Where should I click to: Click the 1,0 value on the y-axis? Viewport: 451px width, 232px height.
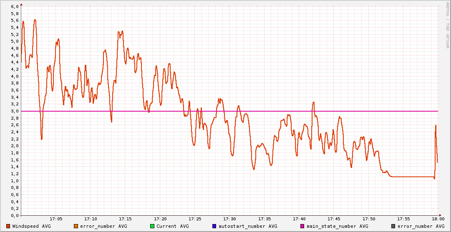coord(14,181)
